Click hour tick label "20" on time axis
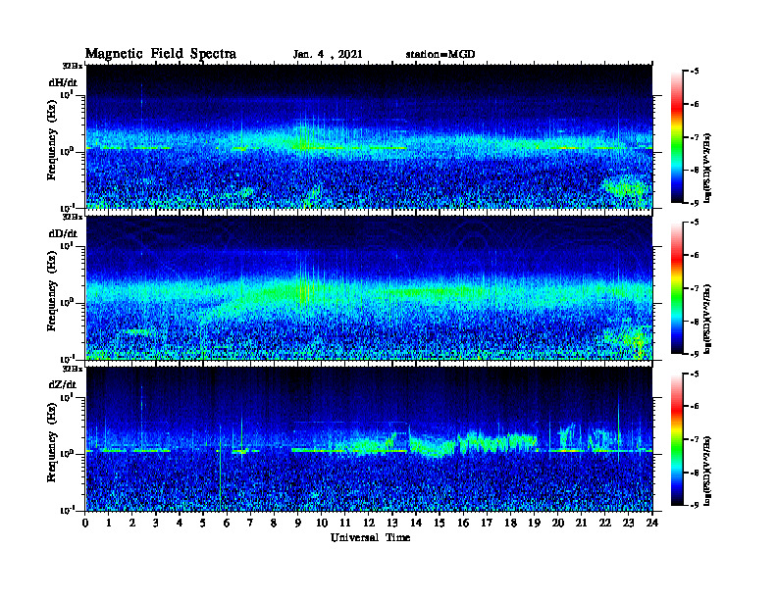 [558, 523]
